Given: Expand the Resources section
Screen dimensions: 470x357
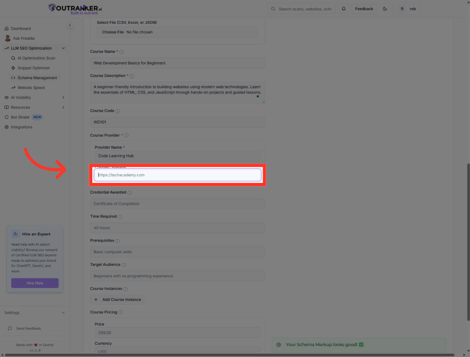Looking at the screenshot, I should (63, 107).
